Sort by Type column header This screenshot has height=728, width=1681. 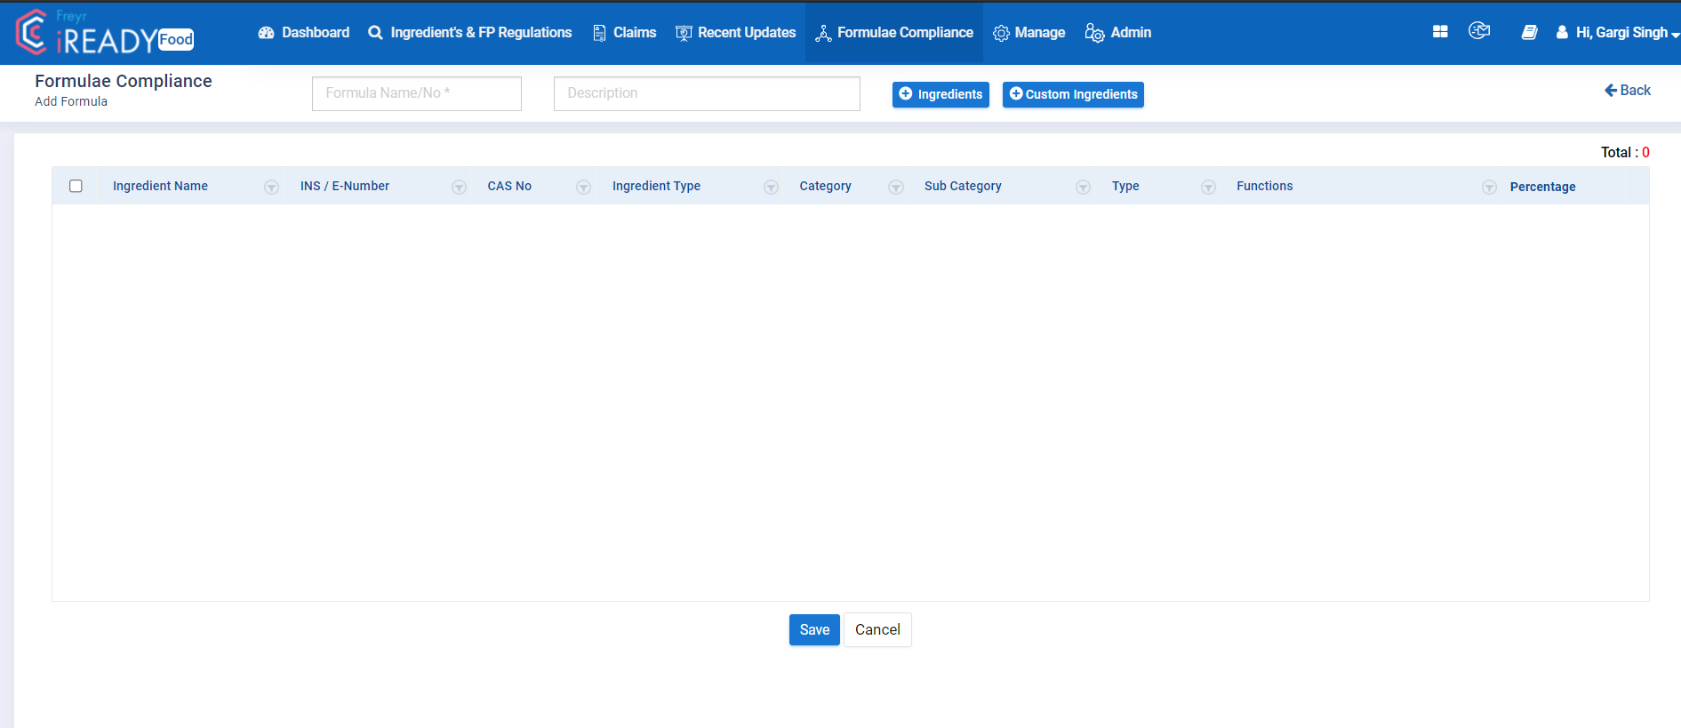[x=1125, y=186]
